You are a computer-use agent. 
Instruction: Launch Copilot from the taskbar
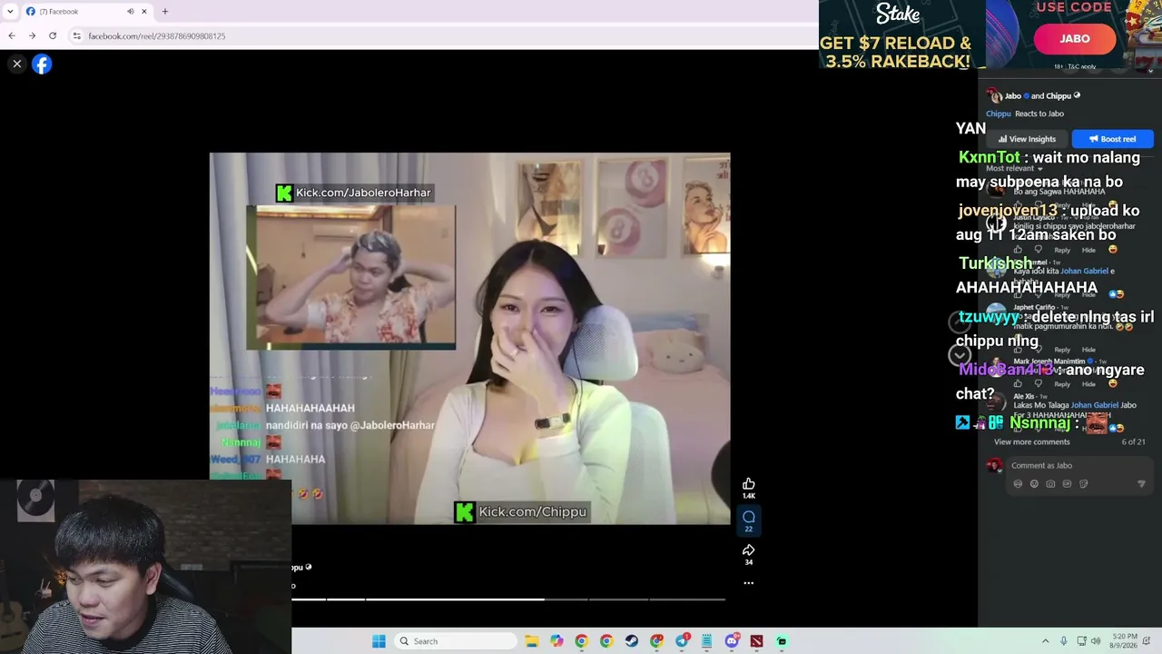pyautogui.click(x=556, y=641)
